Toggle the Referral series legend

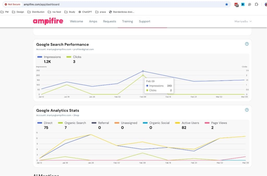tap(100, 123)
